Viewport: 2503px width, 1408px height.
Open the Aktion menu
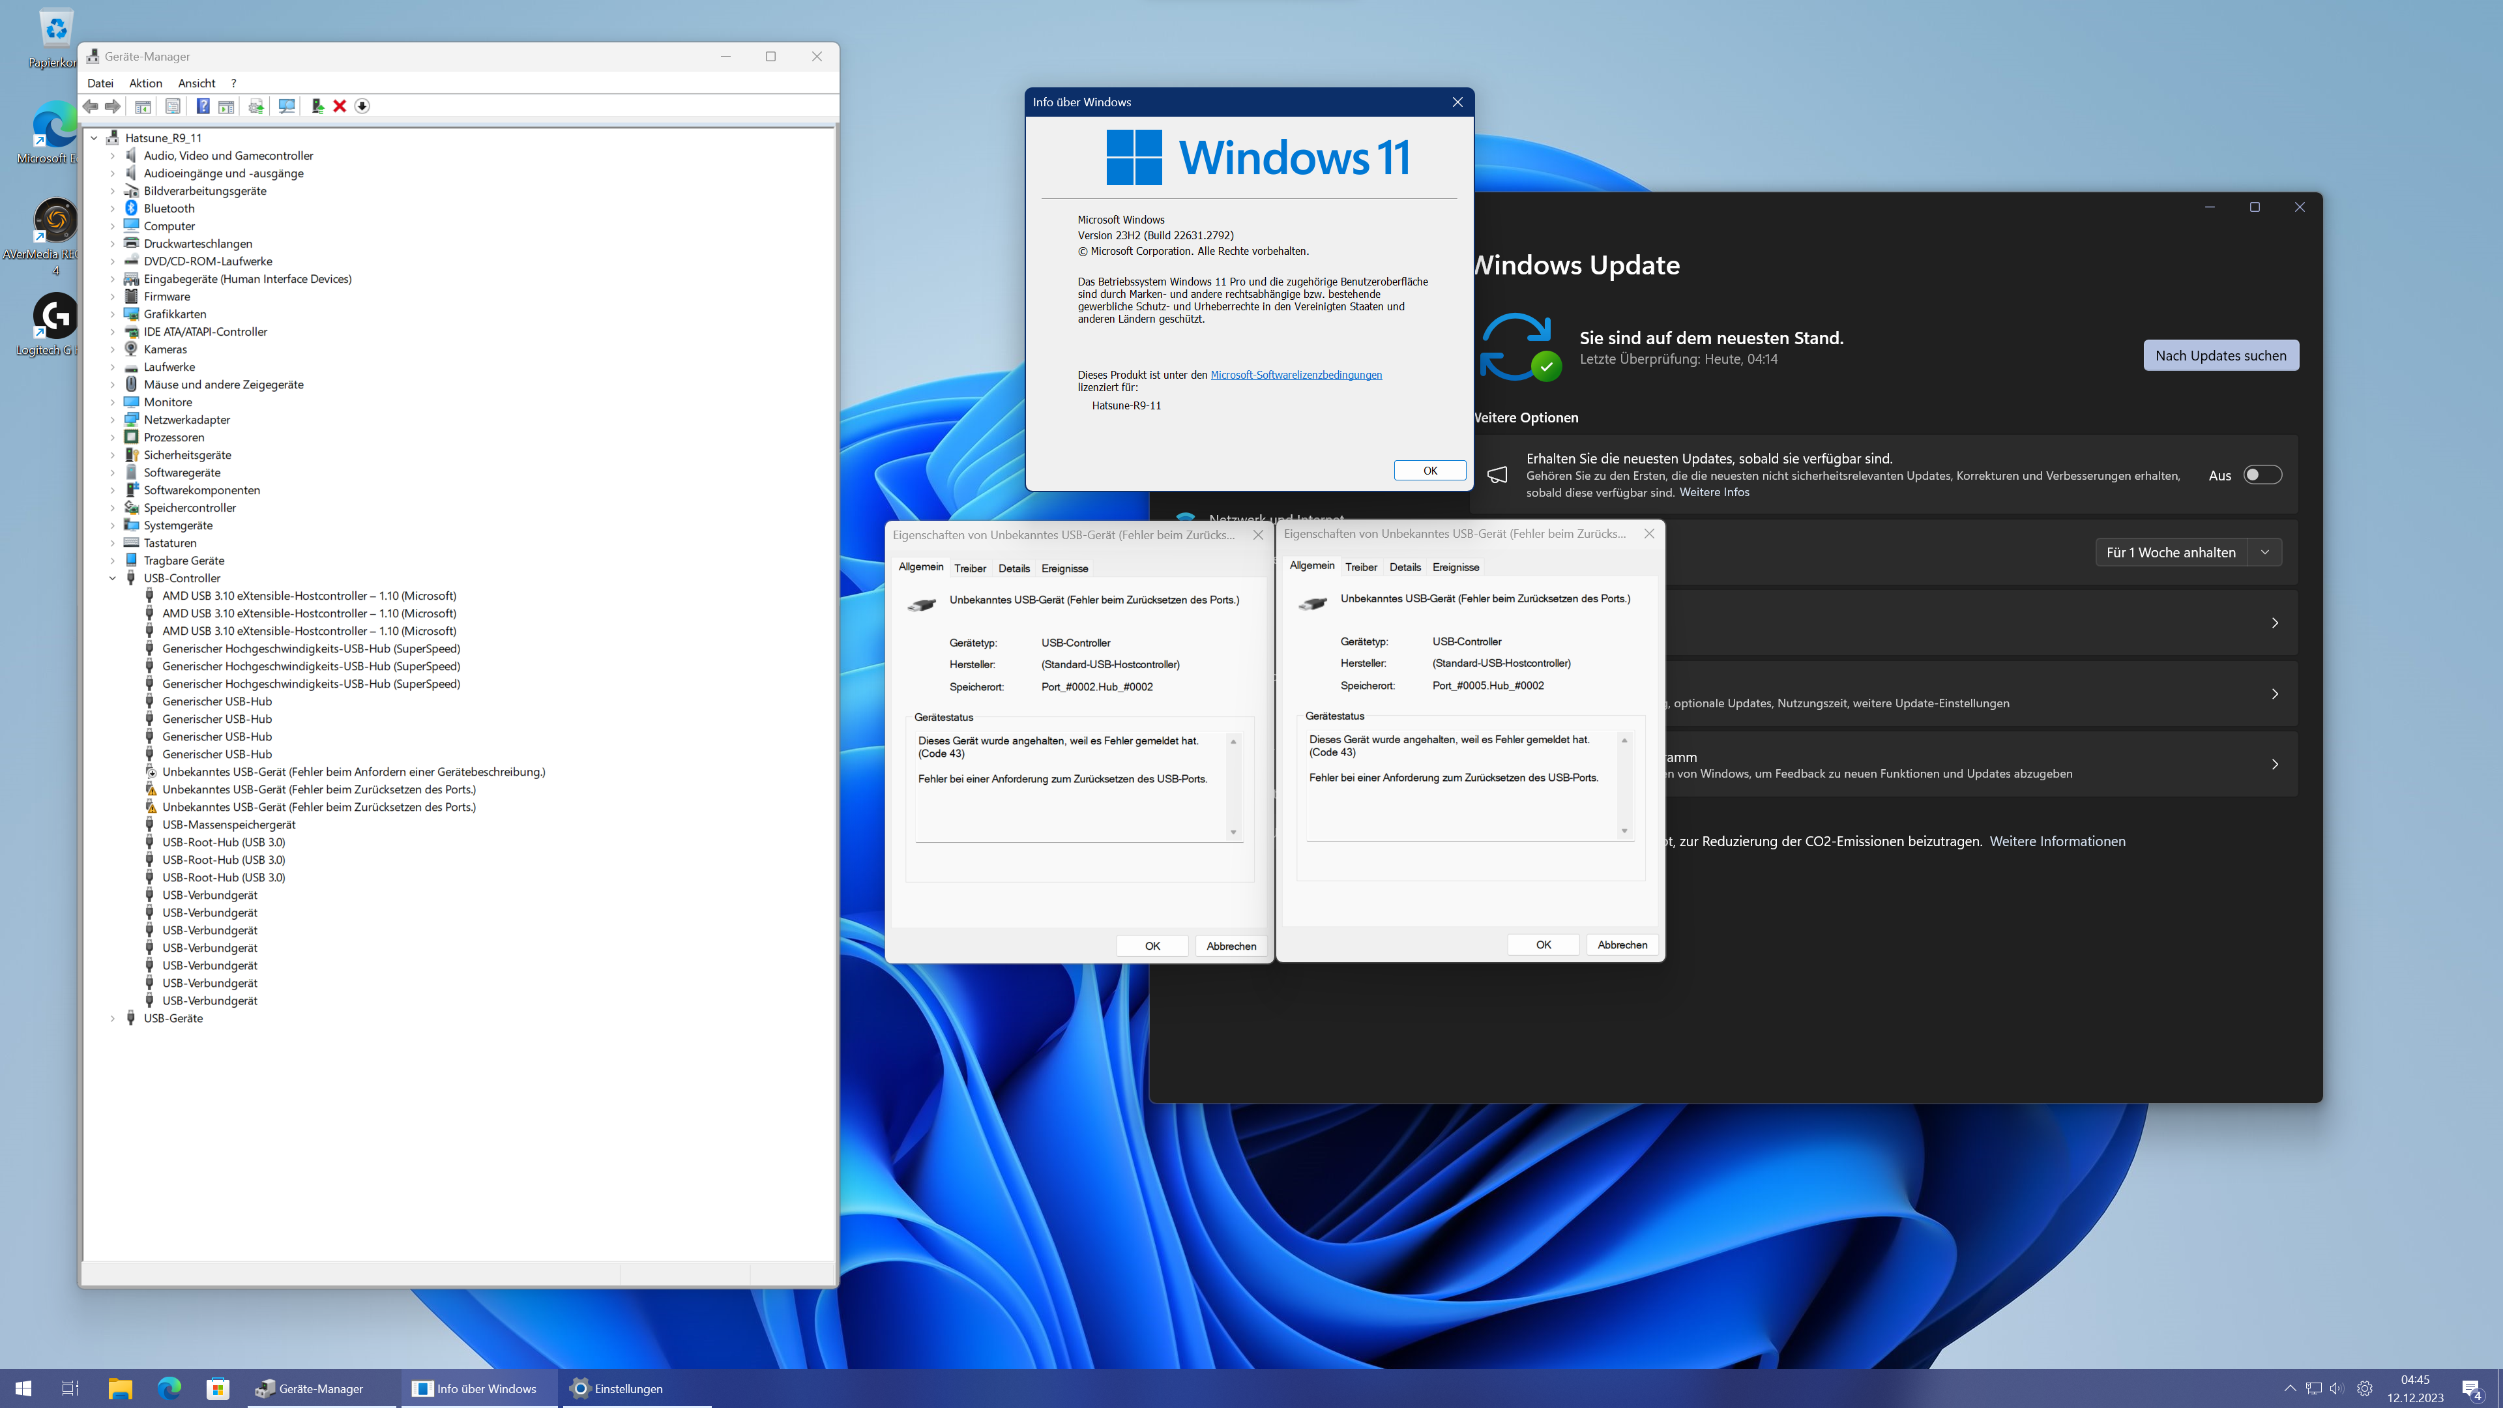click(146, 83)
